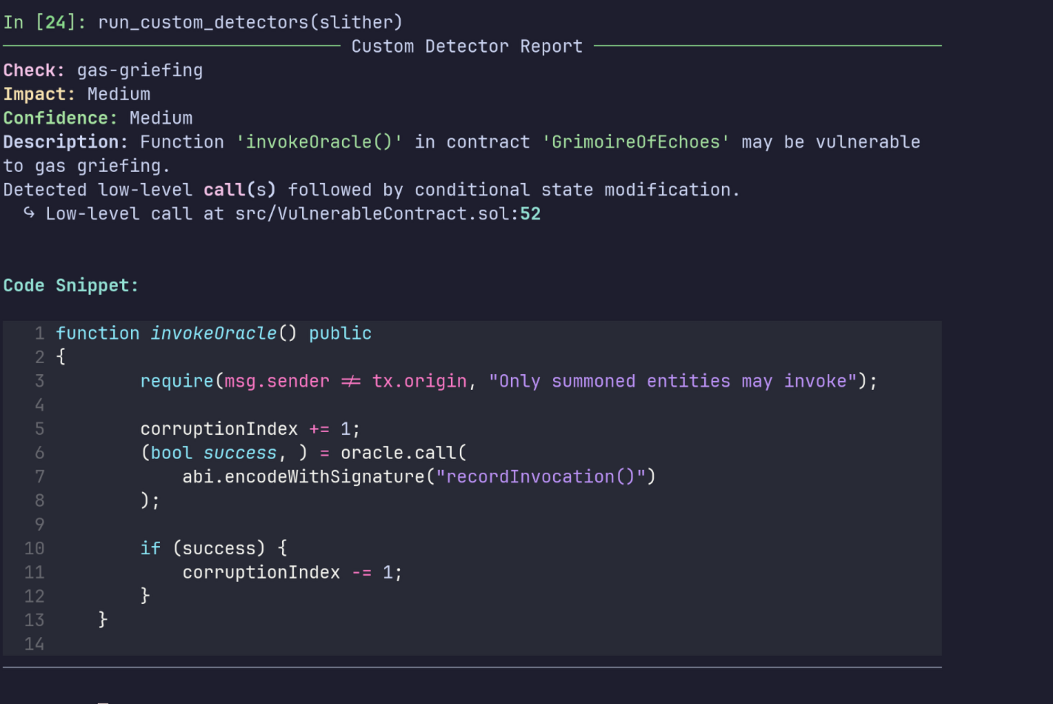This screenshot has height=704, width=1053.
Task: Click the "recordInvocation()" string literal
Action: (541, 477)
